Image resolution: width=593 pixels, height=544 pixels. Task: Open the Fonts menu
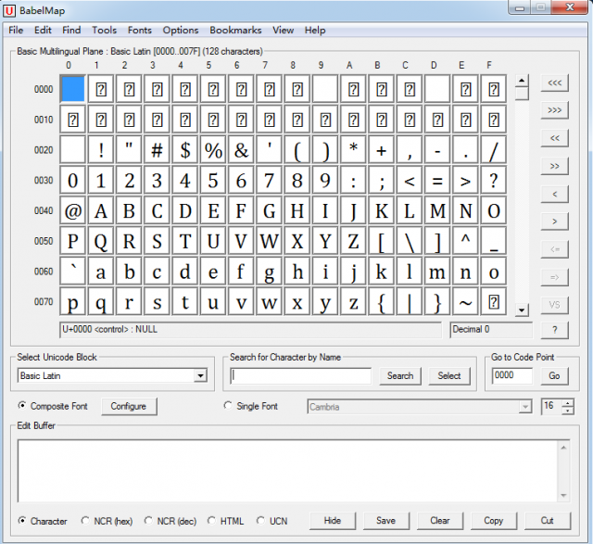(x=140, y=31)
